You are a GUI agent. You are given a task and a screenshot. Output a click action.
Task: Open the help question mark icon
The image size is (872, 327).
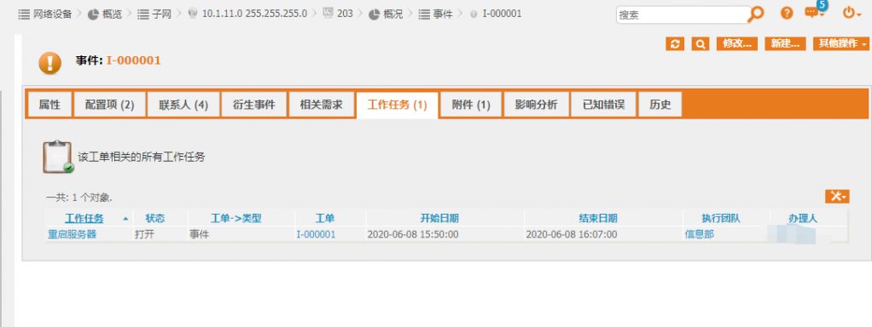787,14
